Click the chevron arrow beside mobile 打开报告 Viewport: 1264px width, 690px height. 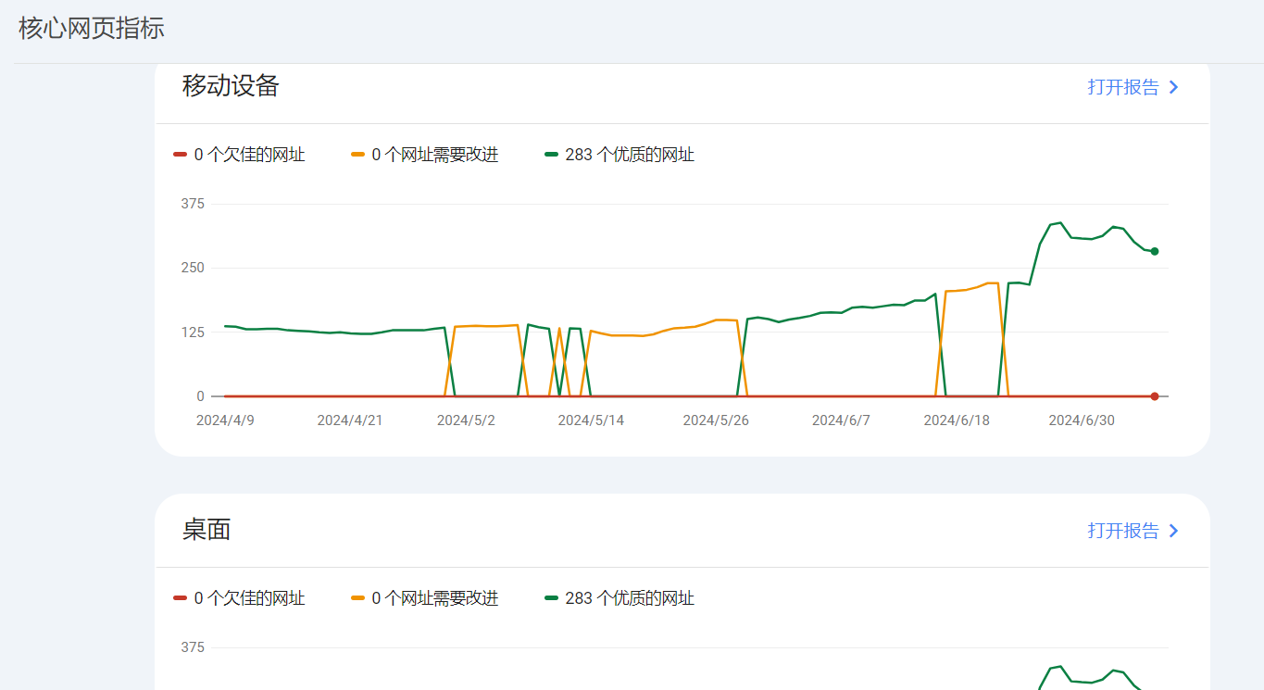pos(1173,87)
